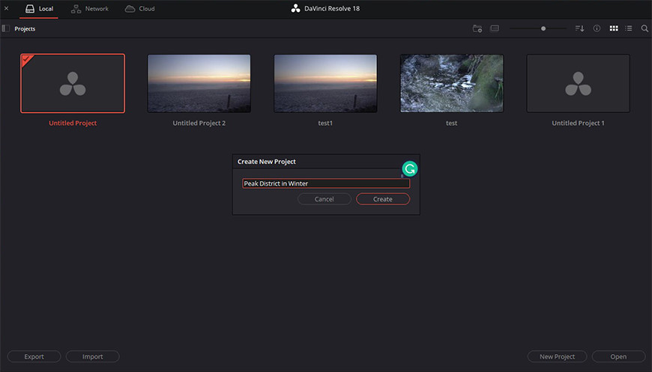Screen dimensions: 652x372
Task: Click Create to make the project
Action: tap(382, 199)
